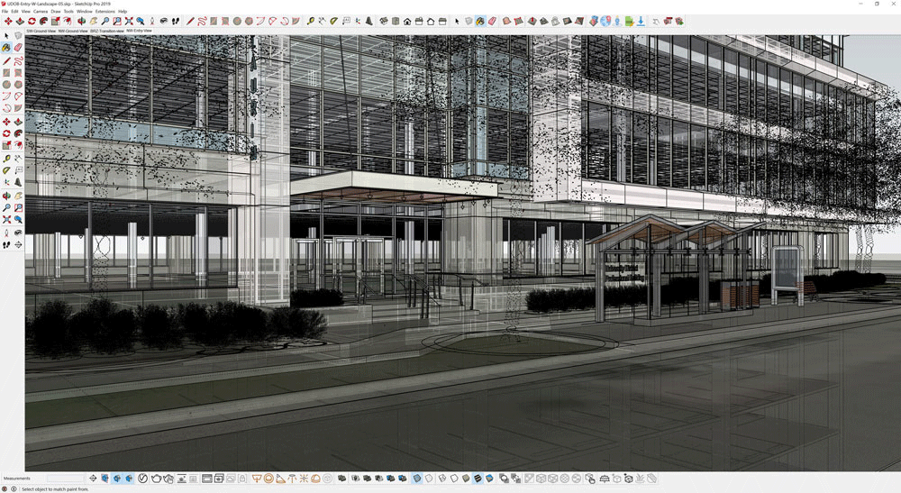Select the Move tool in the top toolbar
901x493 pixels.
pos(8,22)
